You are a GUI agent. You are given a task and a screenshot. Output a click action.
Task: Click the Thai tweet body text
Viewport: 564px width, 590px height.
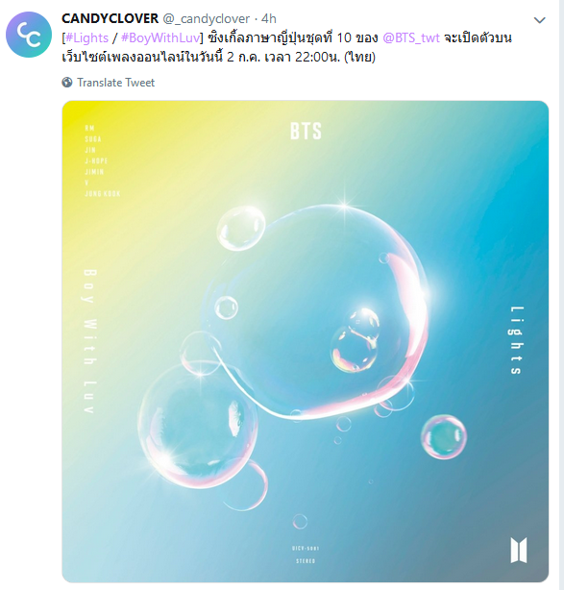(x=286, y=47)
